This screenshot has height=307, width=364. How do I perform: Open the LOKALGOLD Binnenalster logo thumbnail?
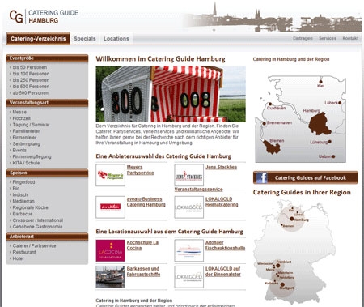point(189,277)
